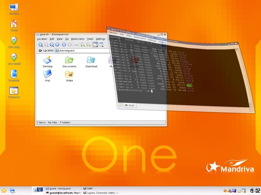Open the Welcome desktop icon

pos(14,92)
